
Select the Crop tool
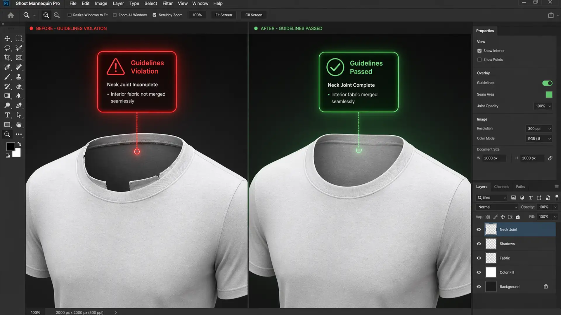(7, 57)
